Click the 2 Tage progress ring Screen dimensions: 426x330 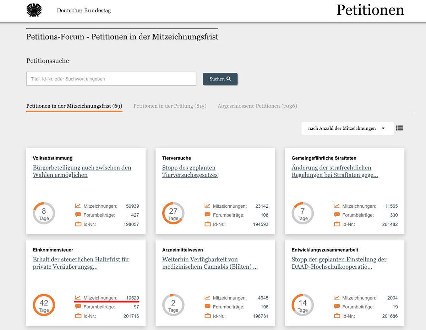[x=173, y=305]
